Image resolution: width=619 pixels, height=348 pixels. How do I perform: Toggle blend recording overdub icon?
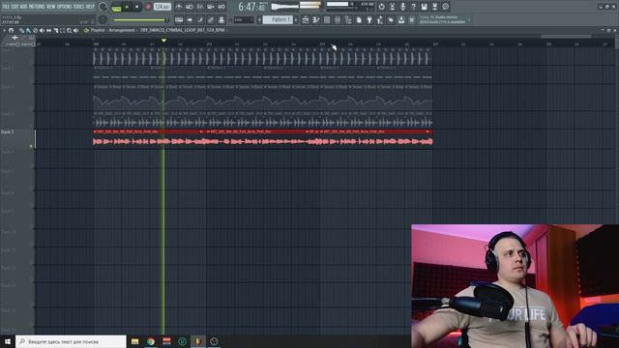pyautogui.click(x=211, y=7)
